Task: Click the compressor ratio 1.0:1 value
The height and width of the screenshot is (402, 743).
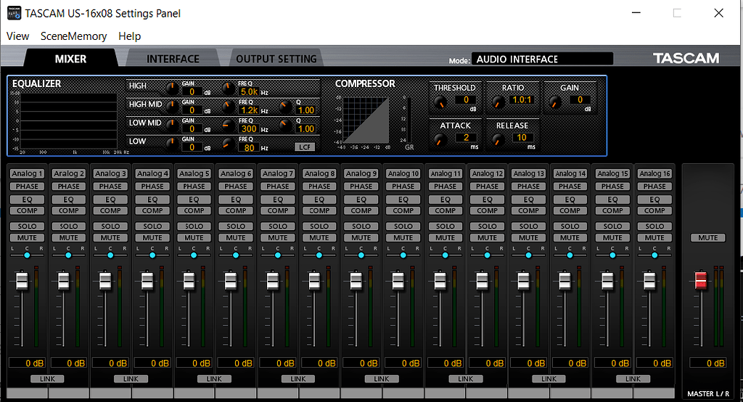Action: point(522,100)
